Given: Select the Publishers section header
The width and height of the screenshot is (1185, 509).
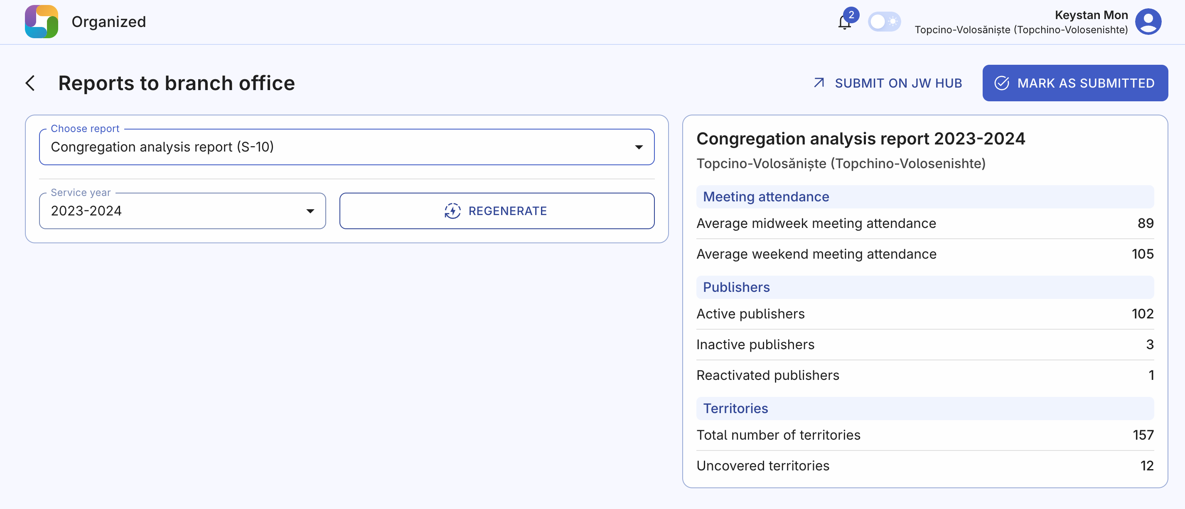Looking at the screenshot, I should [x=736, y=287].
